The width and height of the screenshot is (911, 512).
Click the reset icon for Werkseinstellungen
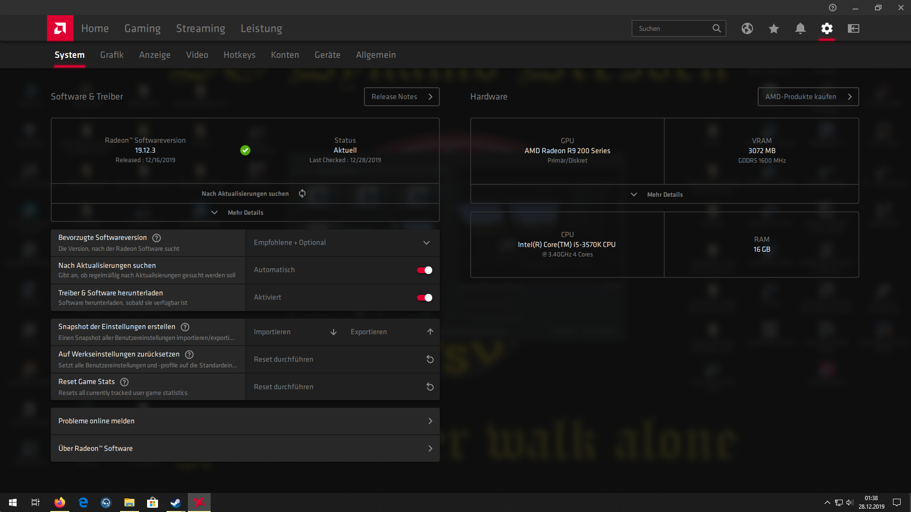430,359
